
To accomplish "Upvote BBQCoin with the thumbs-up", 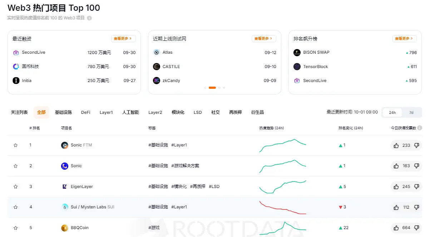I will click(x=396, y=228).
